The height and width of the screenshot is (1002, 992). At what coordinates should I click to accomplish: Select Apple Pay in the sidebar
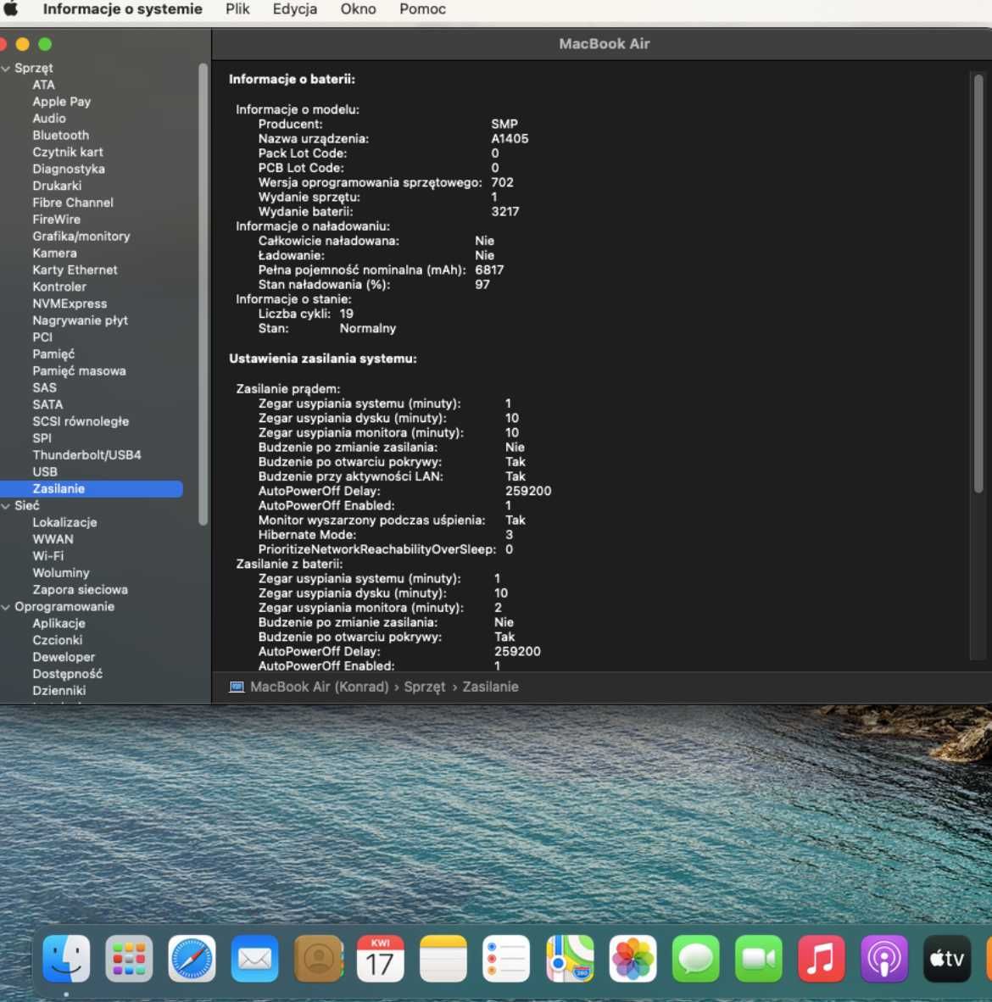coord(61,102)
